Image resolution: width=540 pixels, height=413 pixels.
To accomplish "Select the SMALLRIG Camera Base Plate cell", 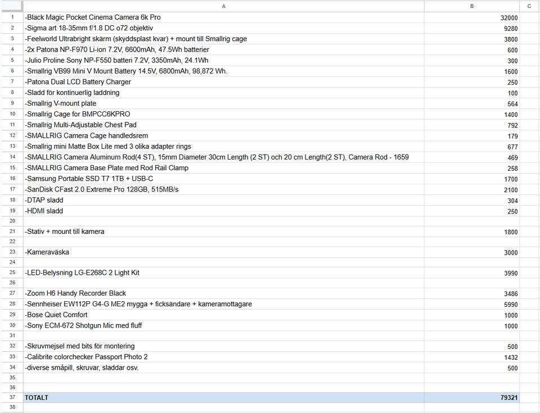I will click(223, 168).
